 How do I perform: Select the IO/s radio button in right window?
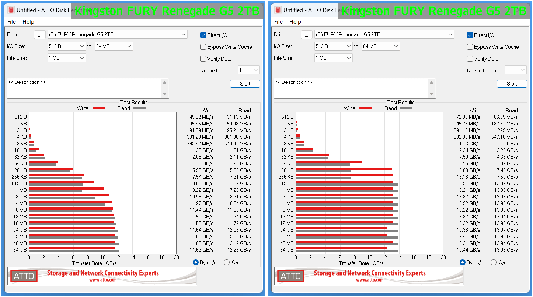pos(494,262)
